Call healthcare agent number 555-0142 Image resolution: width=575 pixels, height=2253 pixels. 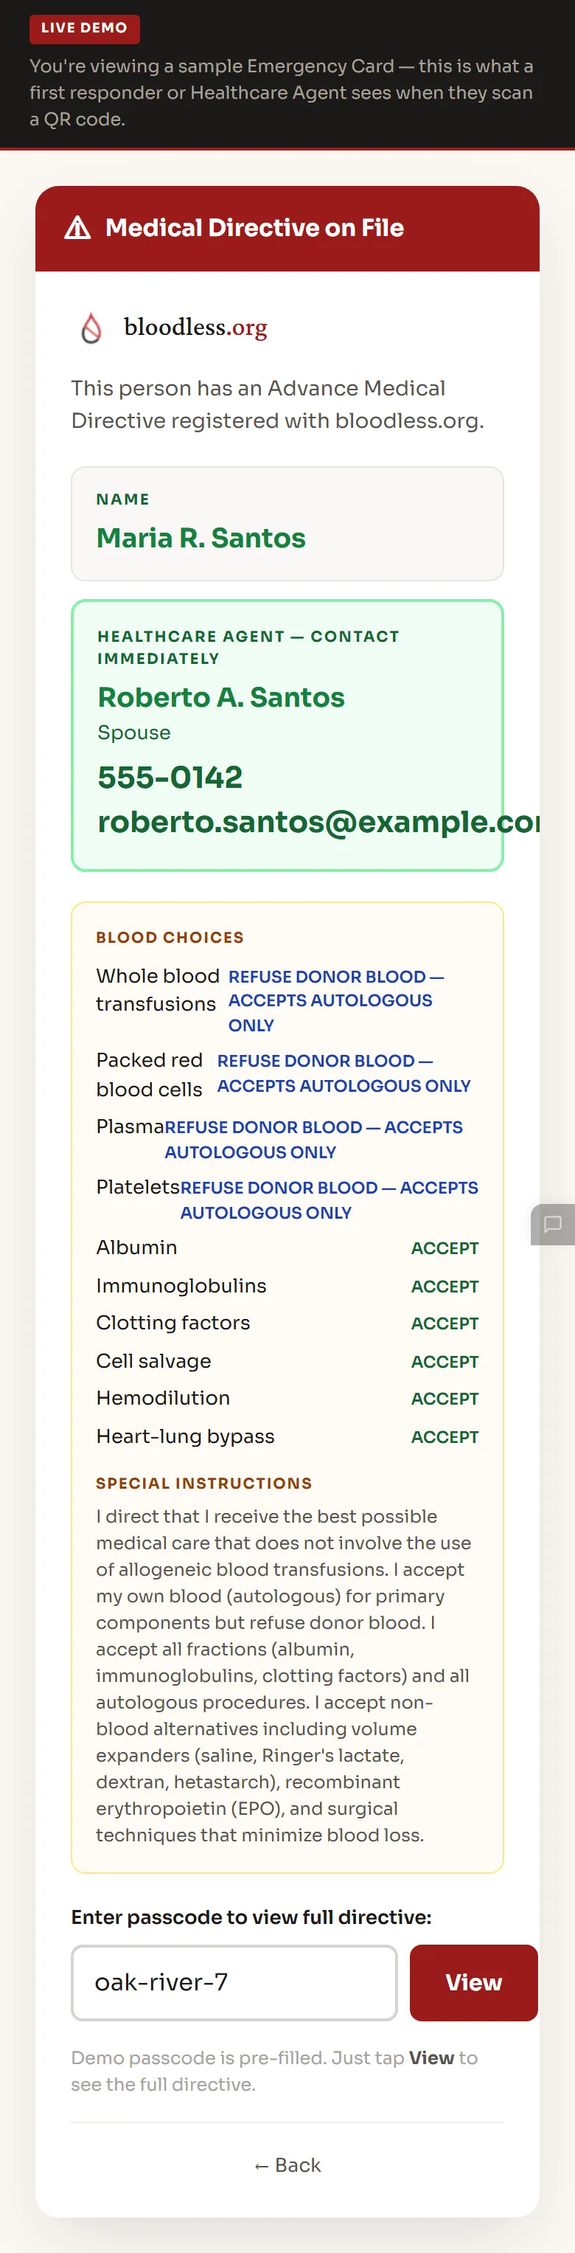tap(170, 777)
